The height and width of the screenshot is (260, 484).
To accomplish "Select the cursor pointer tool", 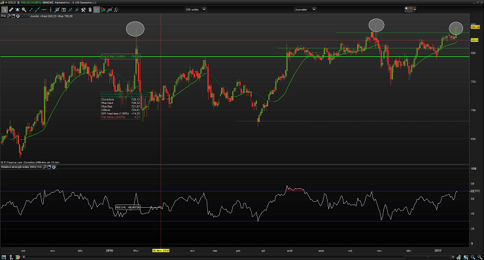I will 5,10.
